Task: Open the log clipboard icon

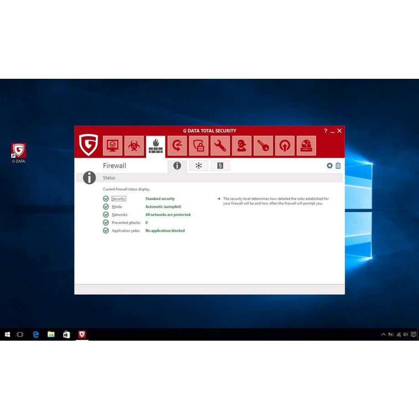Action: pos(338,166)
